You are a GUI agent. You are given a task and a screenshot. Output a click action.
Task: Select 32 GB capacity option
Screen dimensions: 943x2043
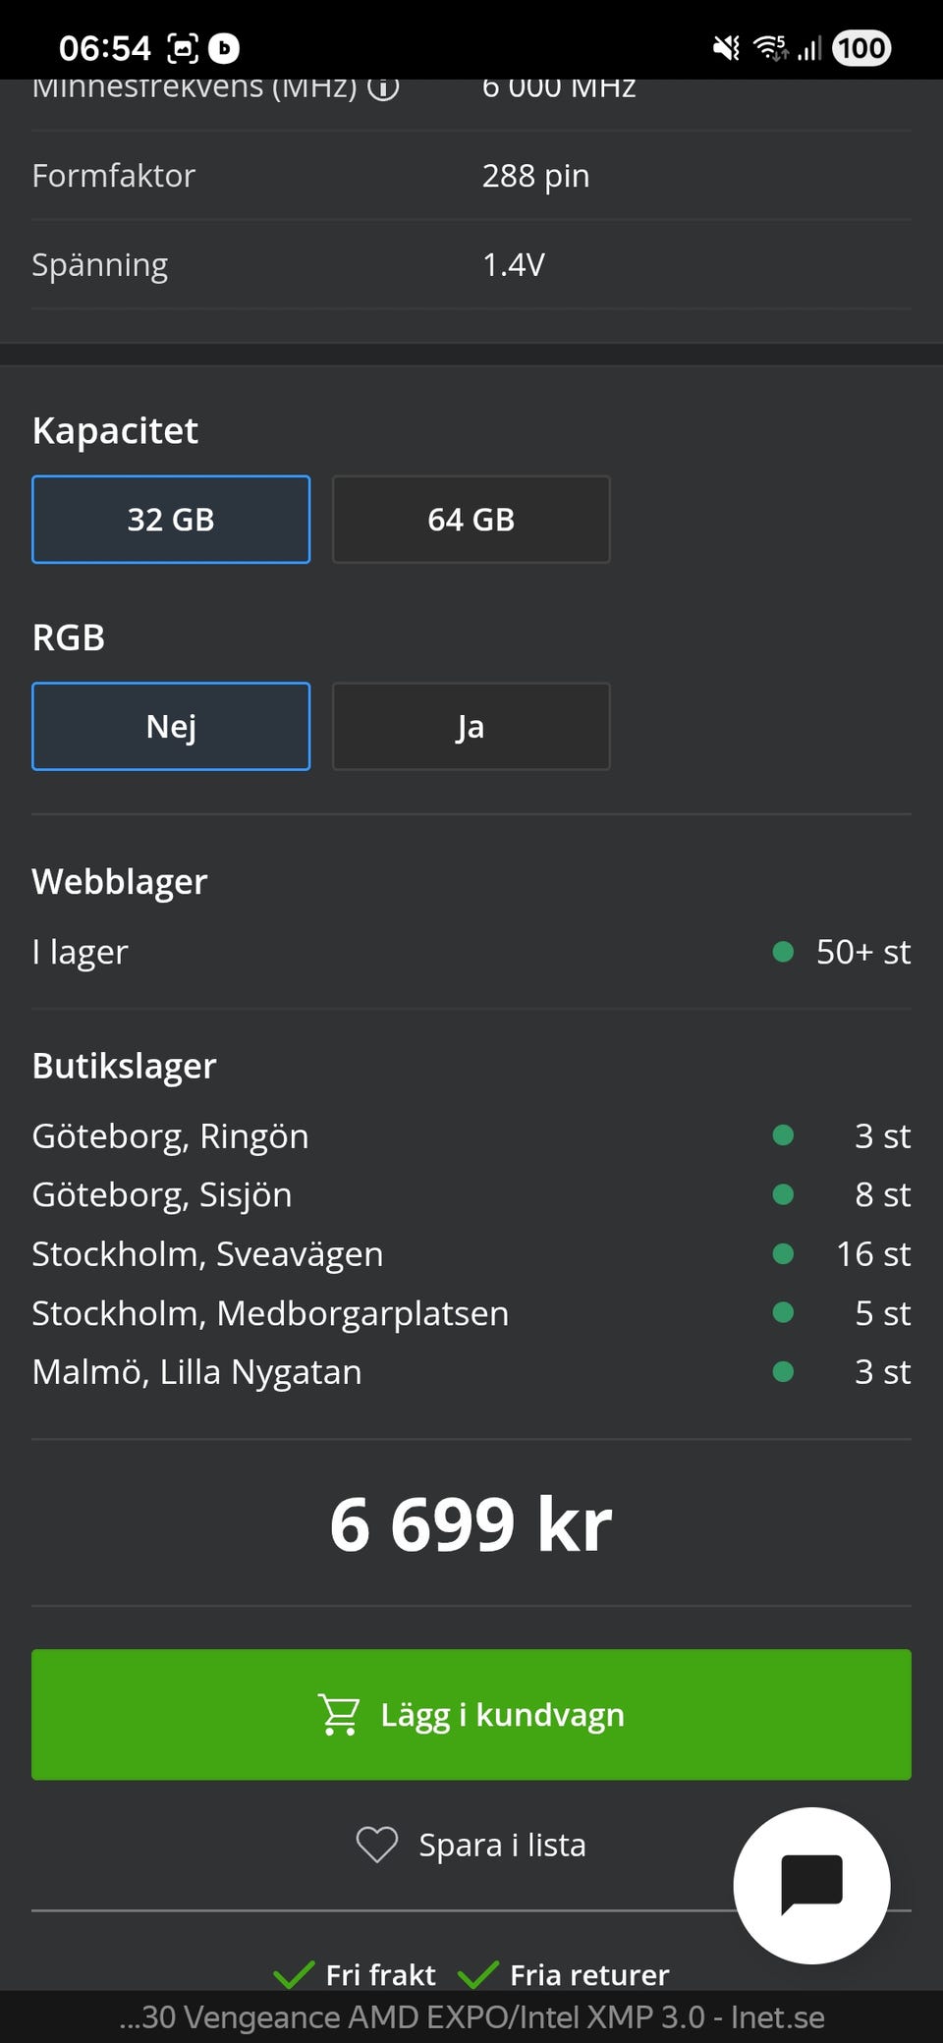pos(171,520)
